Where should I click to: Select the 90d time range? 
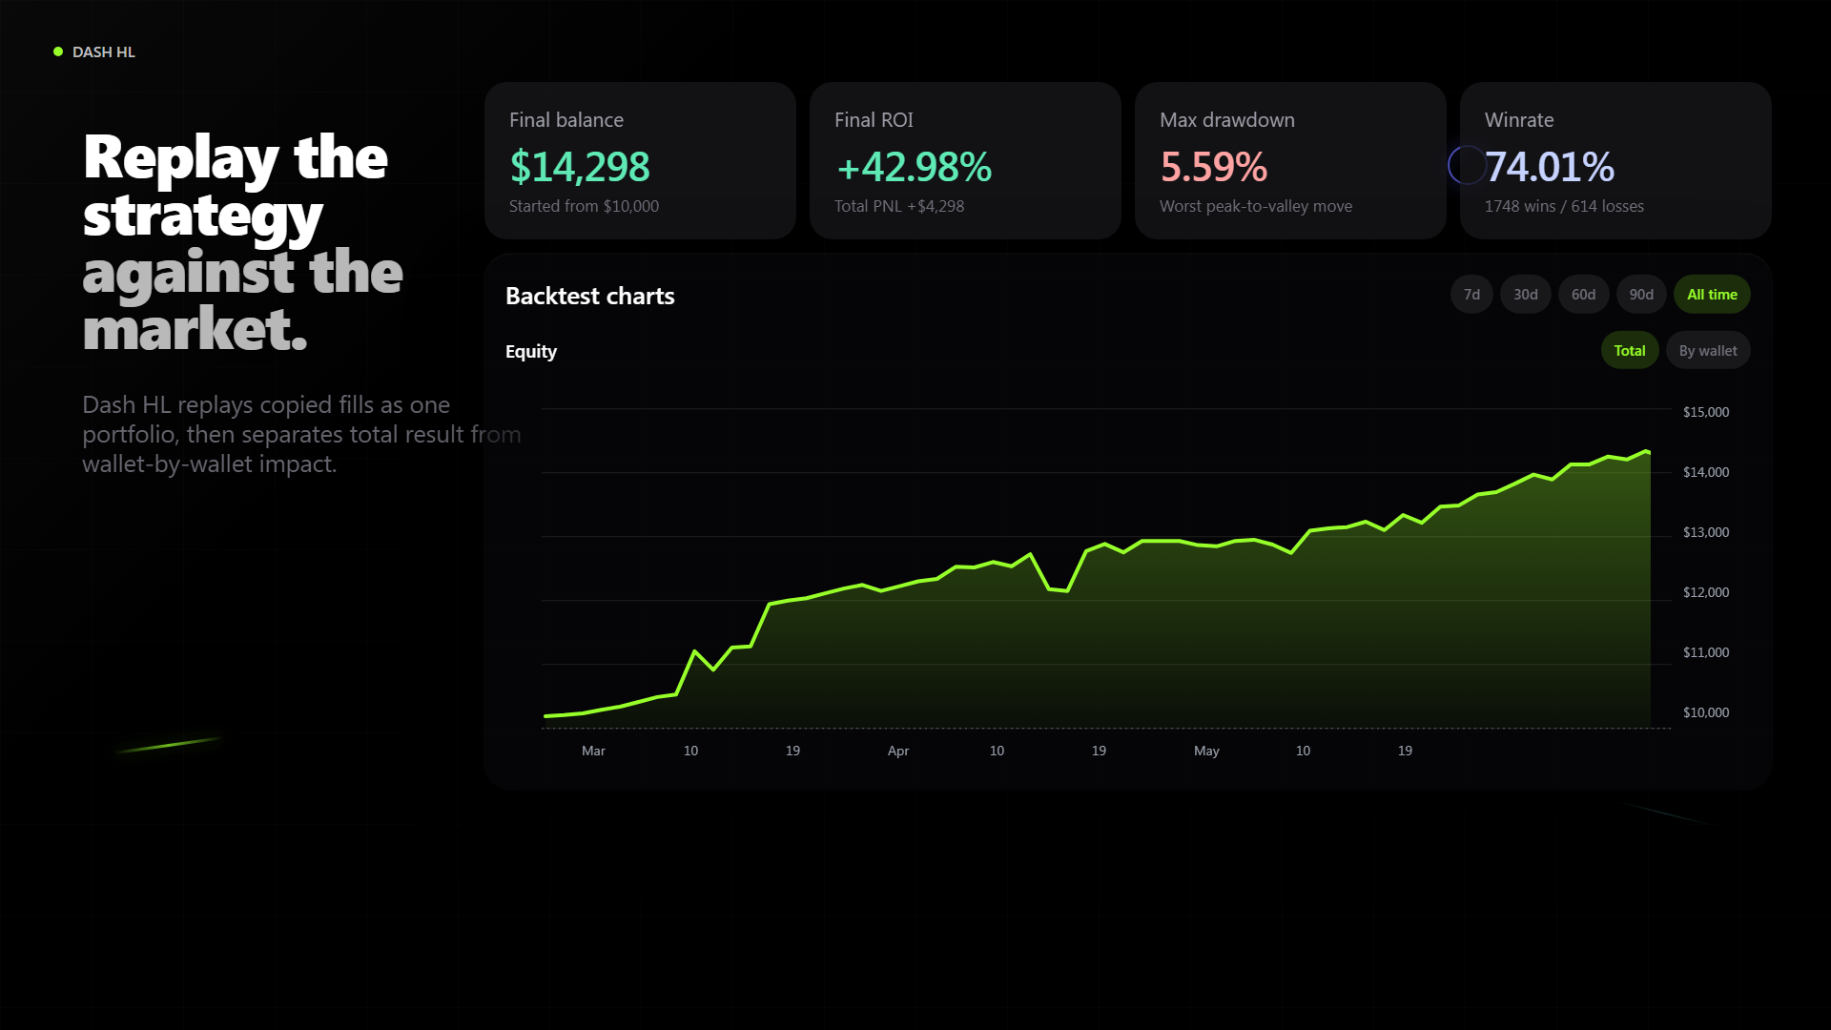click(x=1641, y=295)
